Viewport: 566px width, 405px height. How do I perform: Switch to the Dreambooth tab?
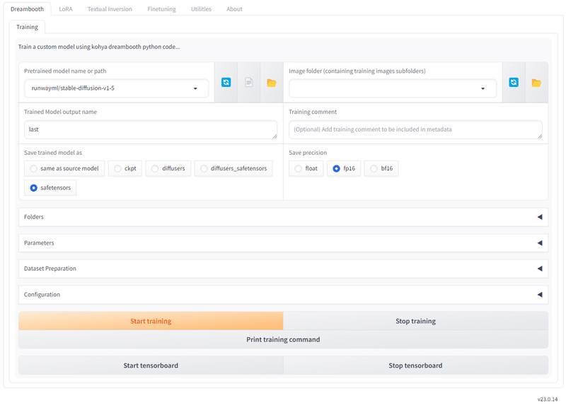click(27, 9)
